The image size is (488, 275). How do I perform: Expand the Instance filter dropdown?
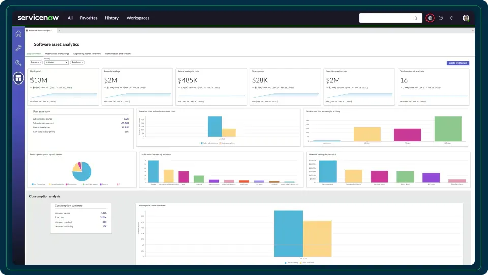(36, 62)
